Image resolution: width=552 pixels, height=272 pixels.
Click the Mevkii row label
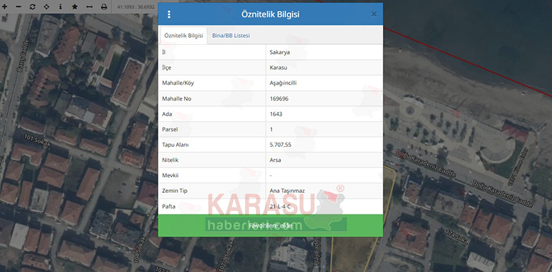170,176
